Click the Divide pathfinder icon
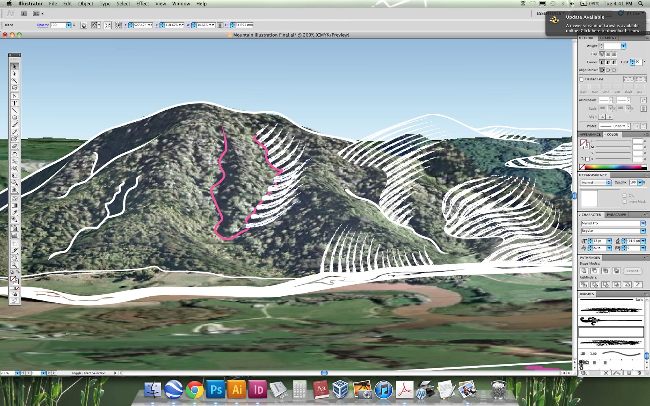 (584, 285)
